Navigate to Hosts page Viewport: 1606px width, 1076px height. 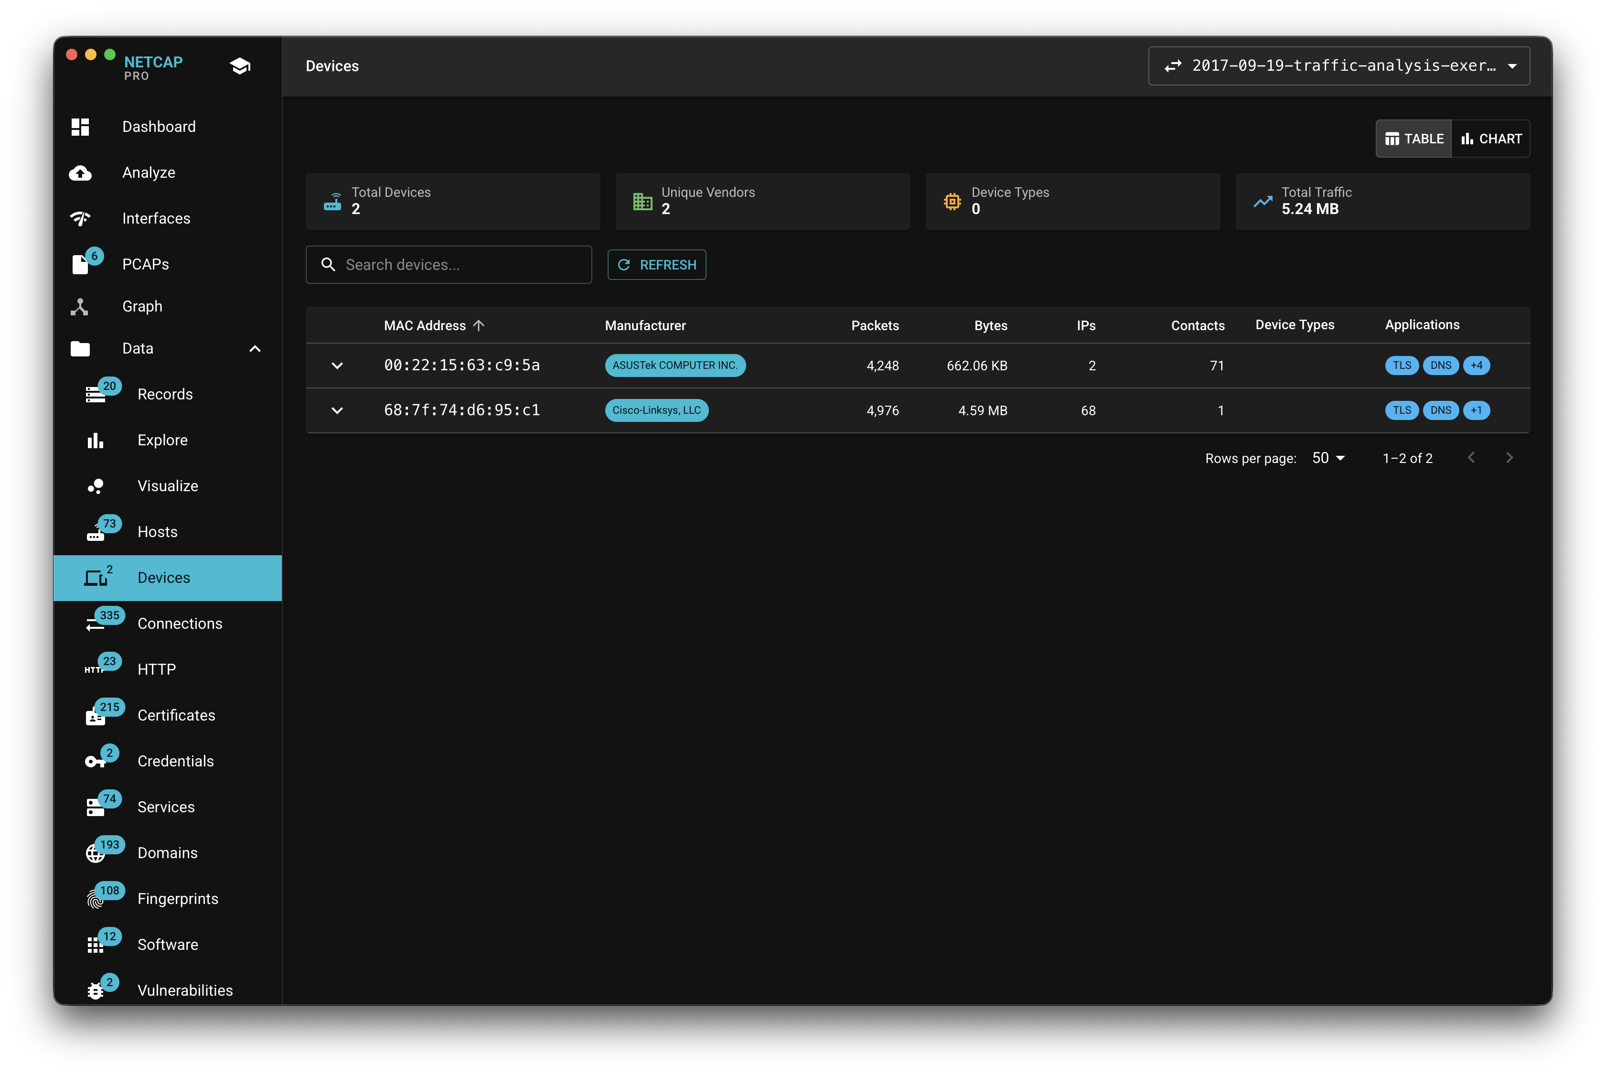tap(167, 532)
